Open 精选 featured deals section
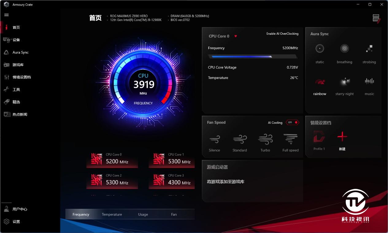This screenshot has height=233, width=388. coord(16,102)
